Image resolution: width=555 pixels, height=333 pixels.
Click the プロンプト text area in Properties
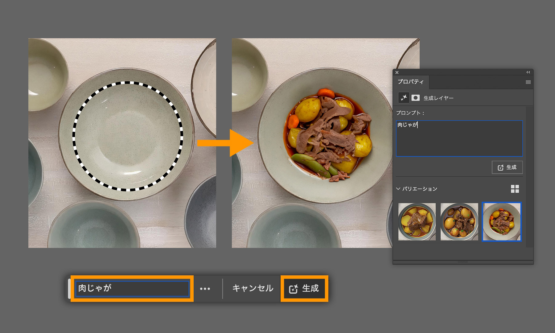pyautogui.click(x=459, y=138)
